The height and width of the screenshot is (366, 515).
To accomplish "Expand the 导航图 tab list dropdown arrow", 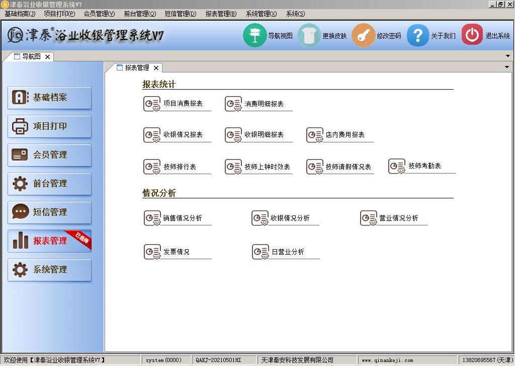I will click(507, 56).
